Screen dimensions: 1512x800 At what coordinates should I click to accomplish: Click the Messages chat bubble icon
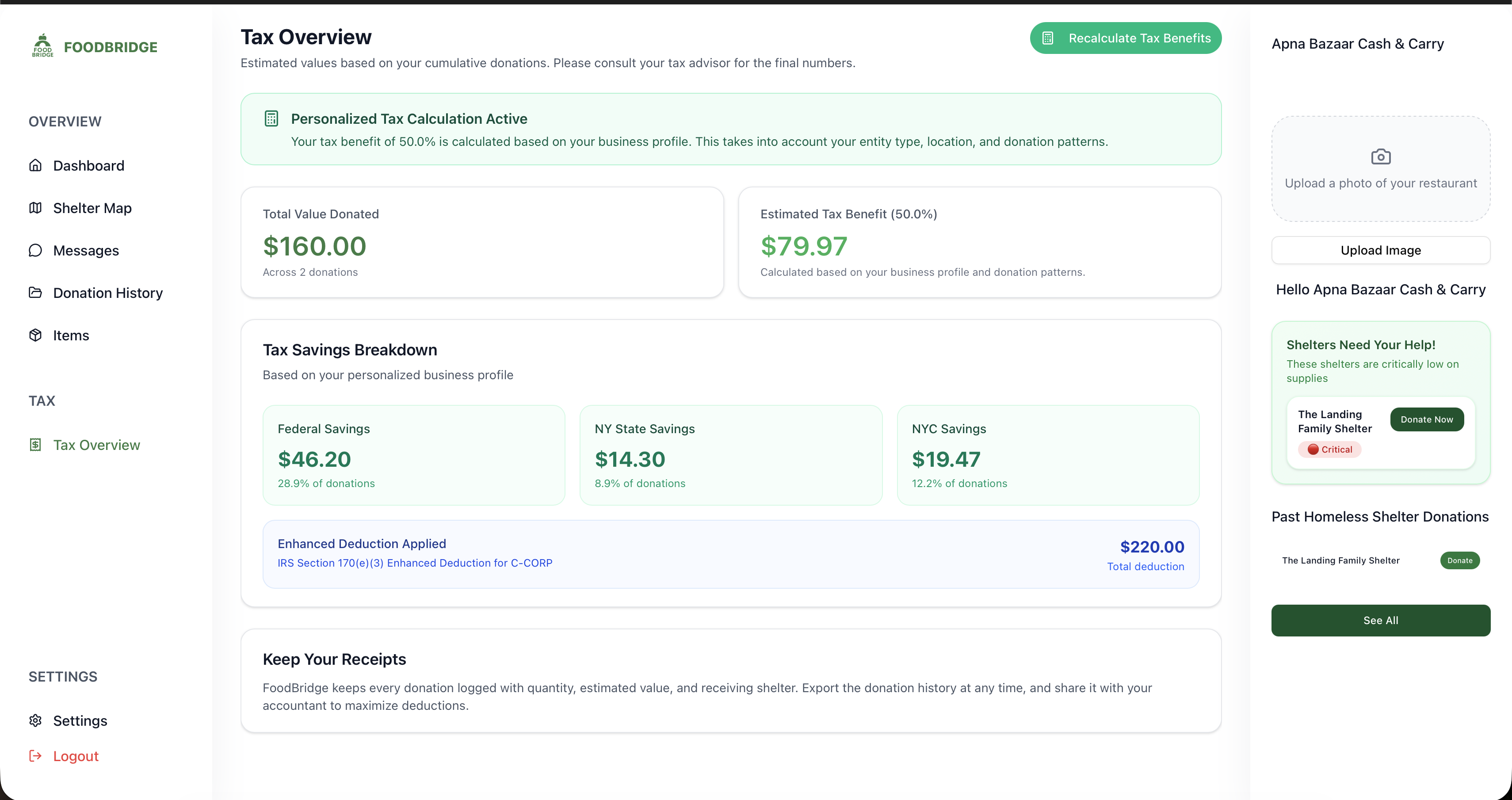[35, 251]
